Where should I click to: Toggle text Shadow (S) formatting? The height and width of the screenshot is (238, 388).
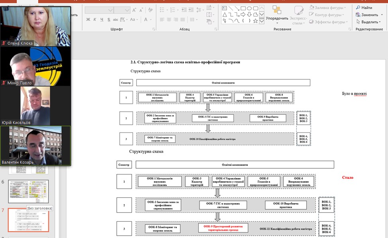[109, 19]
